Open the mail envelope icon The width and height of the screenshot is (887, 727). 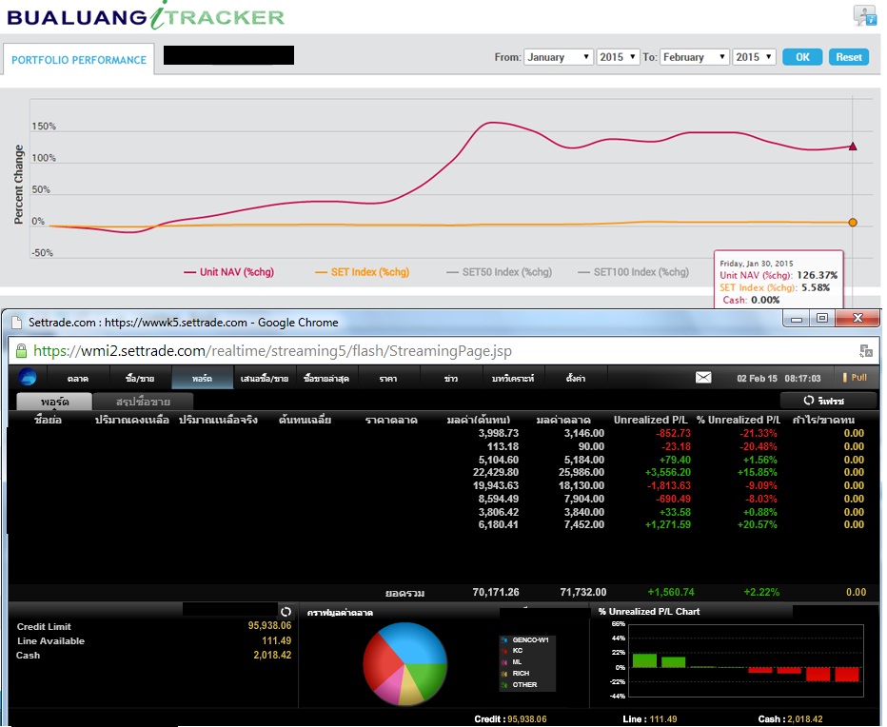[703, 378]
